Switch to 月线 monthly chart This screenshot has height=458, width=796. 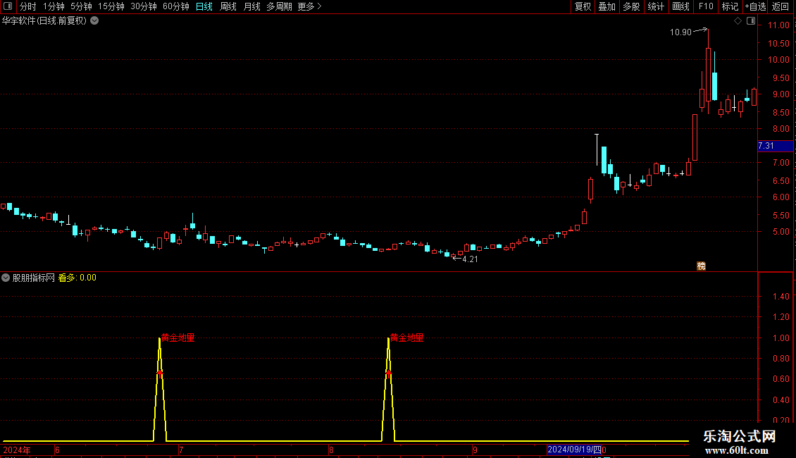251,6
